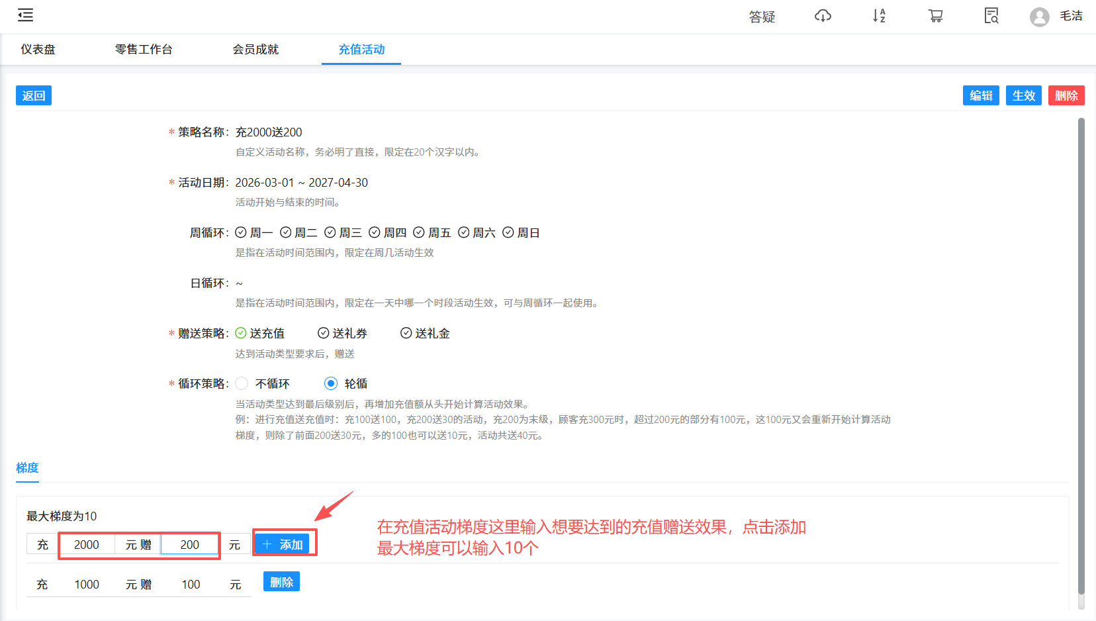This screenshot has height=621, width=1096.
Task: Select the 梯度 section tab
Action: pyautogui.click(x=27, y=468)
